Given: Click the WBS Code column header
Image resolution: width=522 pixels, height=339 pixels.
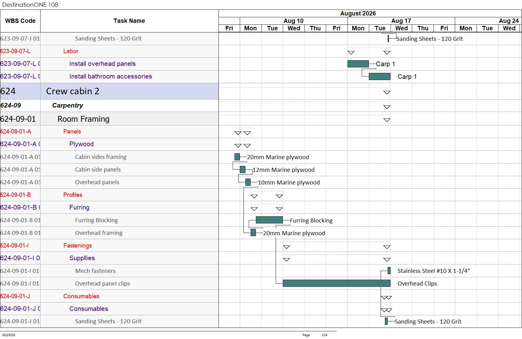Looking at the screenshot, I should pos(20,21).
